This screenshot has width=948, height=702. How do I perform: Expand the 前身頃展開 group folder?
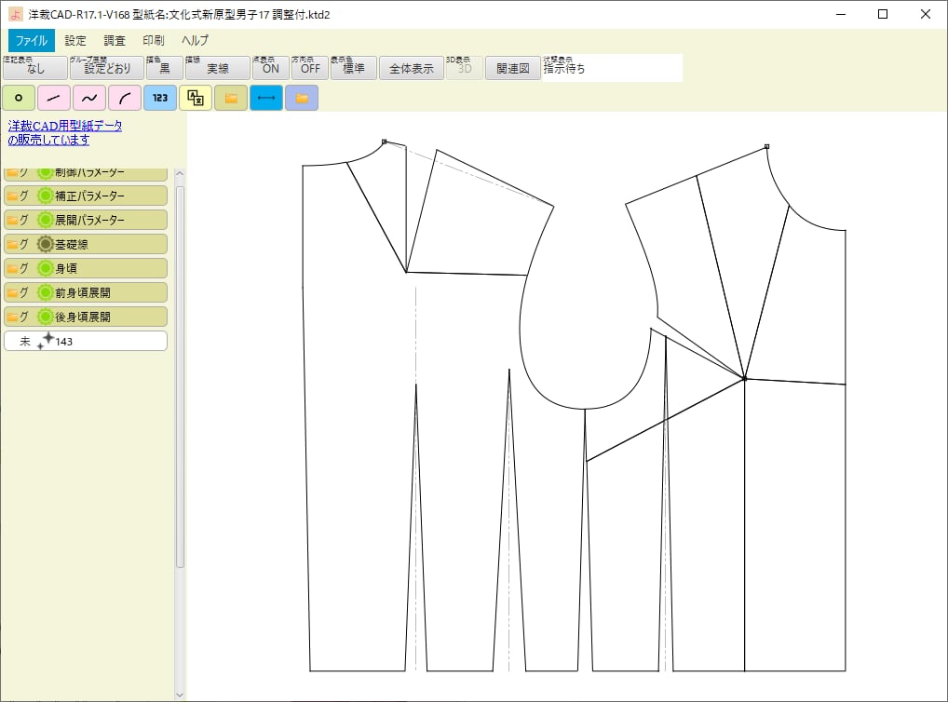click(x=13, y=292)
